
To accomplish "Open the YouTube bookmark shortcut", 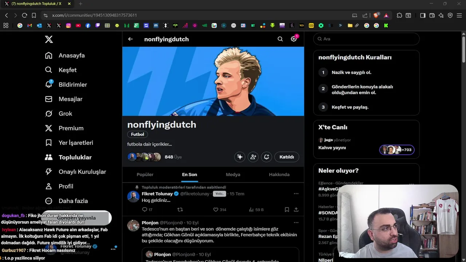I will coord(78,25).
